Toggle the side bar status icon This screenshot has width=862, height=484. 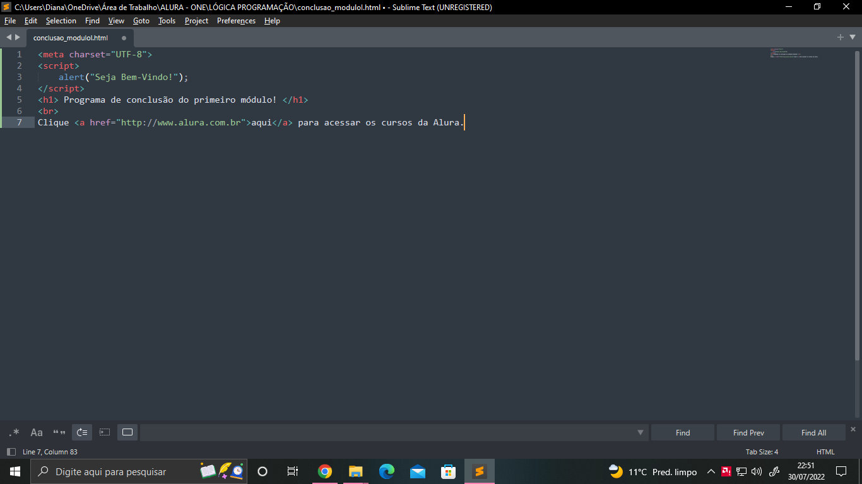(x=11, y=452)
